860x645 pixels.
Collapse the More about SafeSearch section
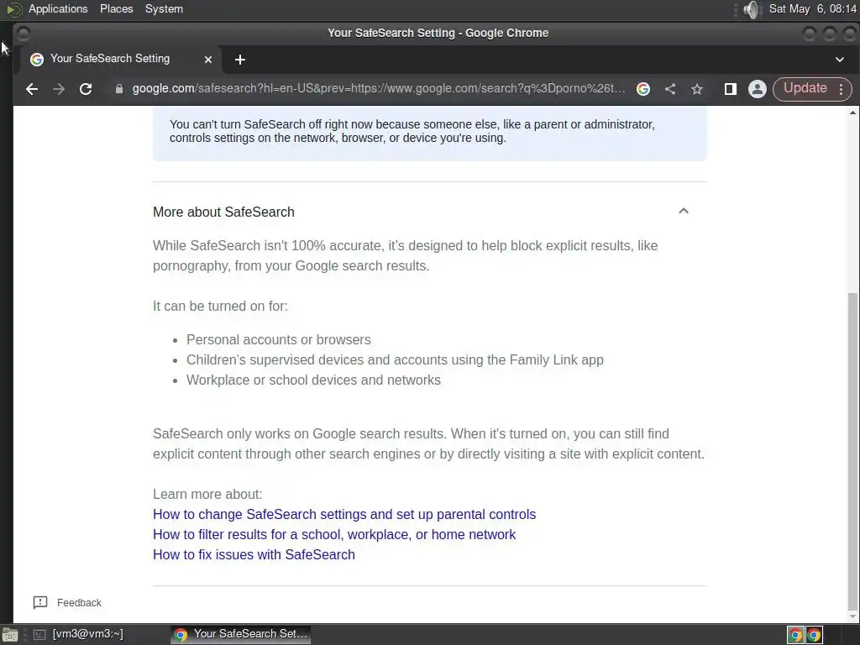[684, 211]
